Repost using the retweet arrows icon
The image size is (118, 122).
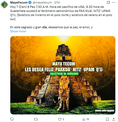click(x=36, y=119)
